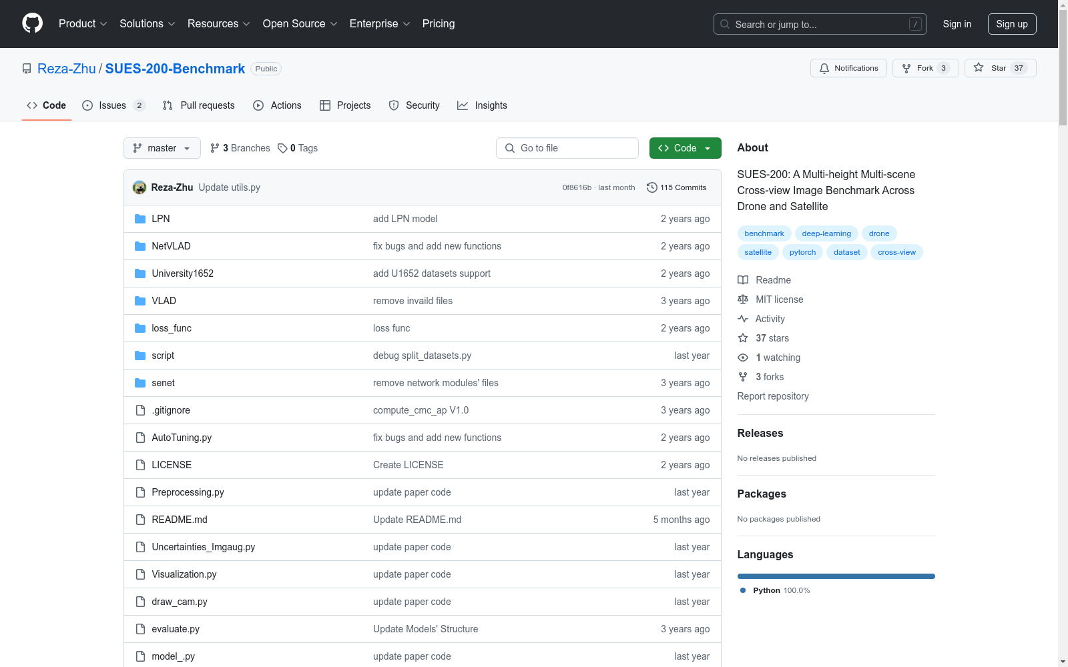The width and height of the screenshot is (1068, 667).
Task: Click the cross-view topic tag
Action: (x=896, y=252)
